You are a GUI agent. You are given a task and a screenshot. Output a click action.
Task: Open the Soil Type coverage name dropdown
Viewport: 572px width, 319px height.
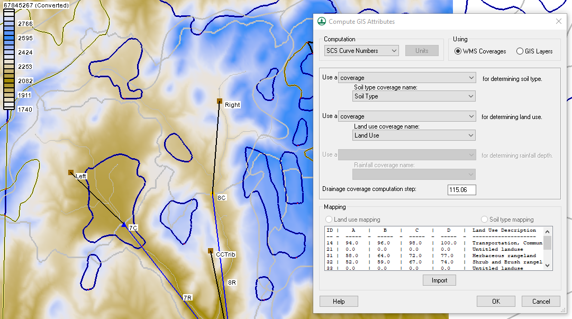point(414,96)
